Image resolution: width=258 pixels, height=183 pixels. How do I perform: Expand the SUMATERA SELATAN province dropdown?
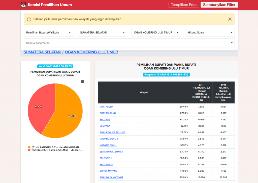[x=102, y=32]
